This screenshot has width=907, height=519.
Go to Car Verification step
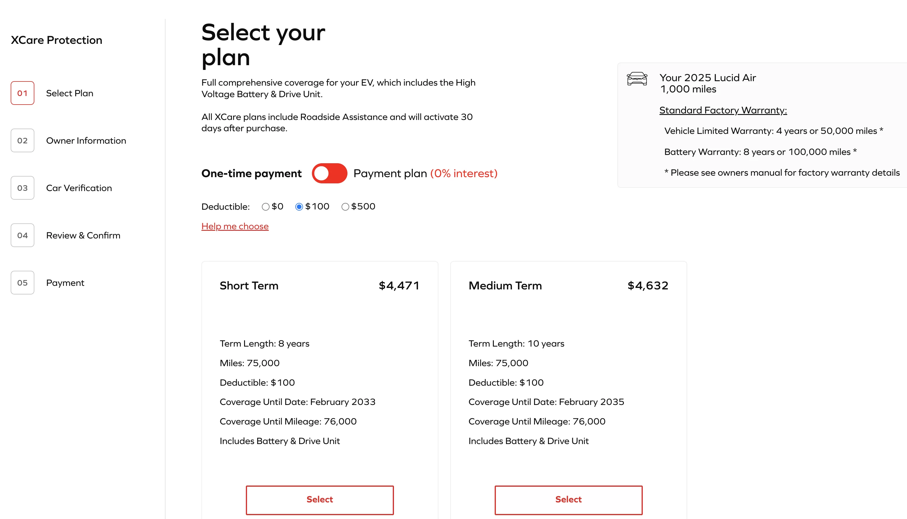pos(79,188)
